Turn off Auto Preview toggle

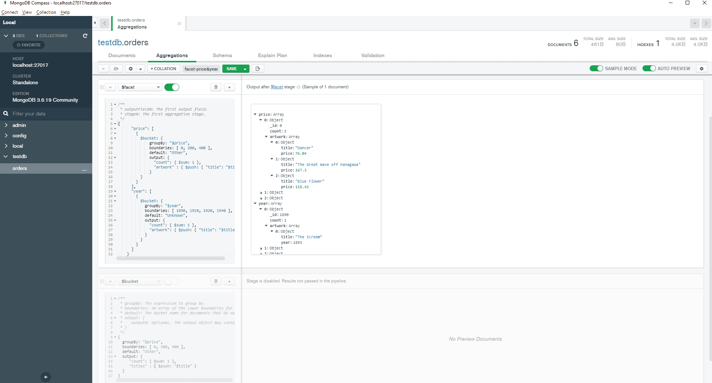pos(649,69)
